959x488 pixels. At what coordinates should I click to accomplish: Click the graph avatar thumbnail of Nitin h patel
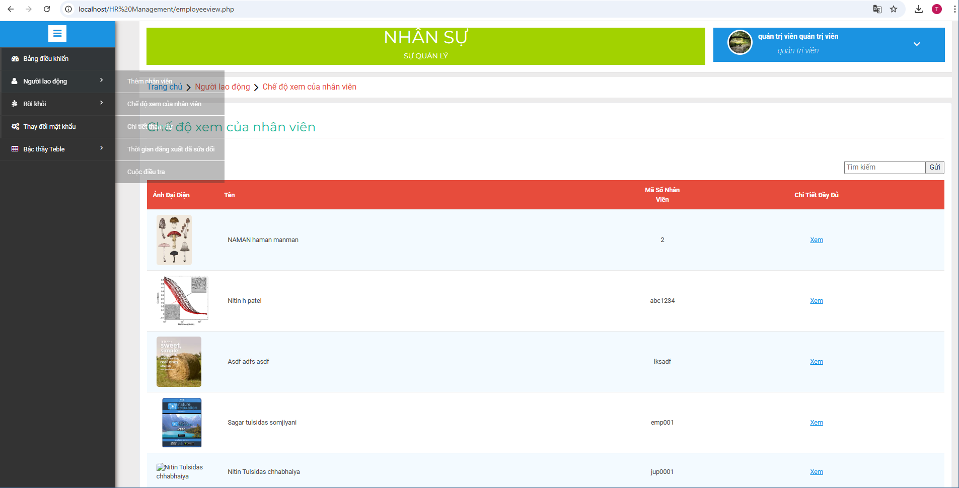(182, 301)
